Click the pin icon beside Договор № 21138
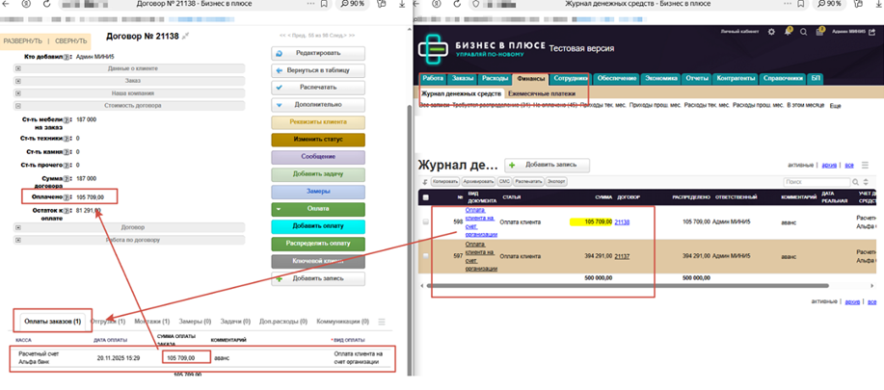 186,36
